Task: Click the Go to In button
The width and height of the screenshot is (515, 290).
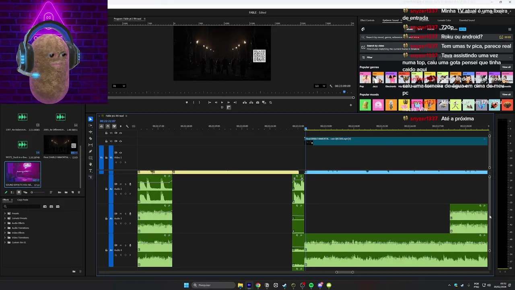Action: click(x=209, y=102)
